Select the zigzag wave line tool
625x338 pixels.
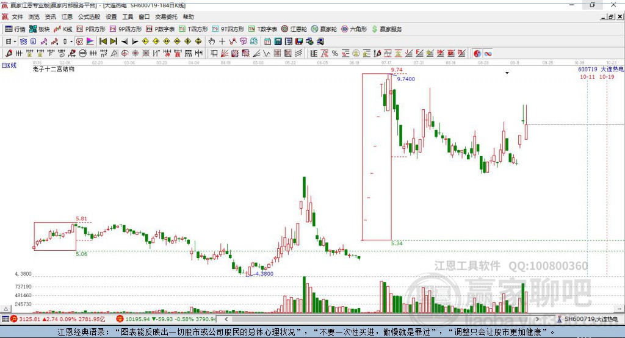[267, 54]
